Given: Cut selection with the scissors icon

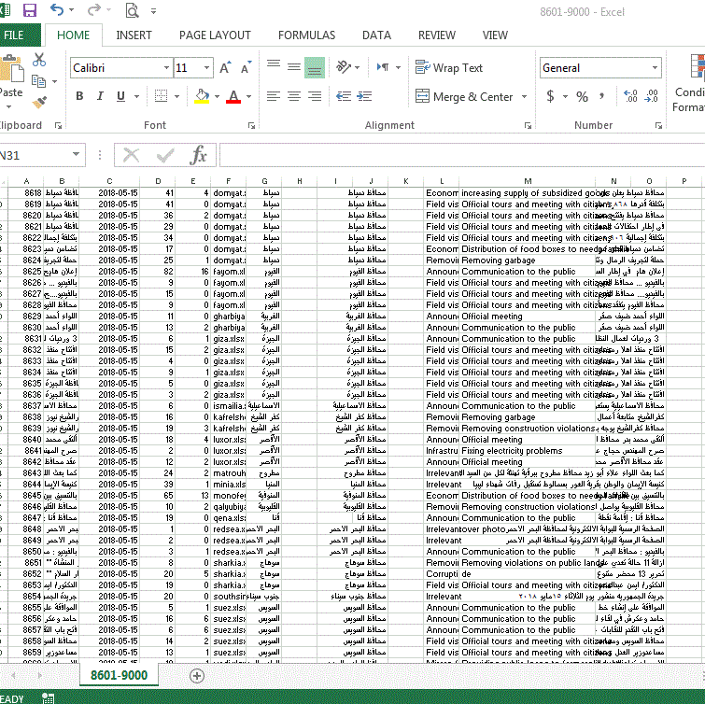Looking at the screenshot, I should (x=39, y=60).
